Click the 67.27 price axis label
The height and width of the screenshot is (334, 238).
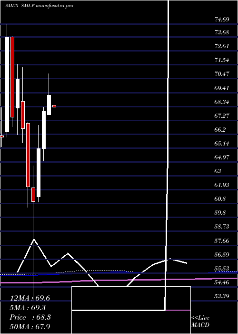coord(222,115)
